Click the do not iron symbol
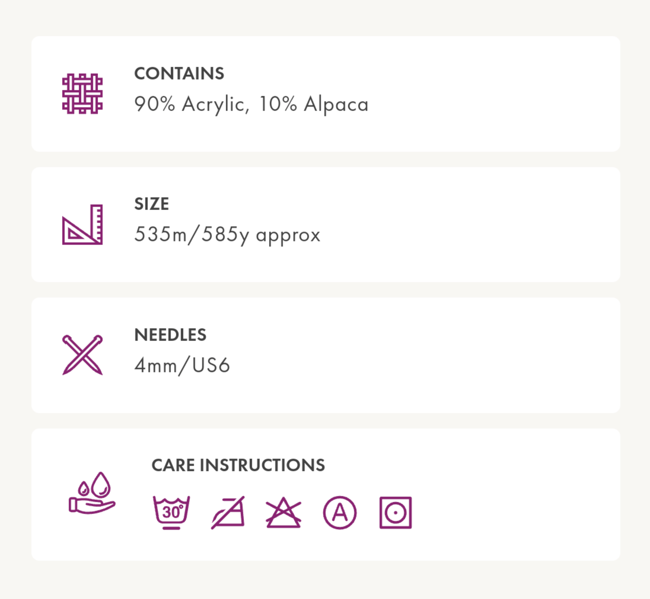This screenshot has height=599, width=650. (228, 513)
